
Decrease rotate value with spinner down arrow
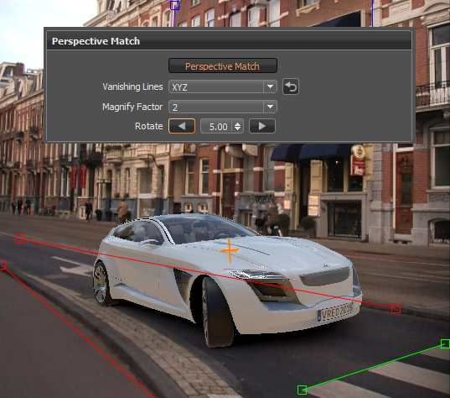click(237, 128)
